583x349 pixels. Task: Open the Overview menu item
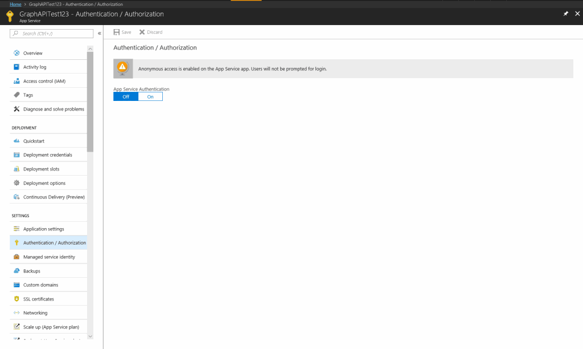(x=48, y=53)
